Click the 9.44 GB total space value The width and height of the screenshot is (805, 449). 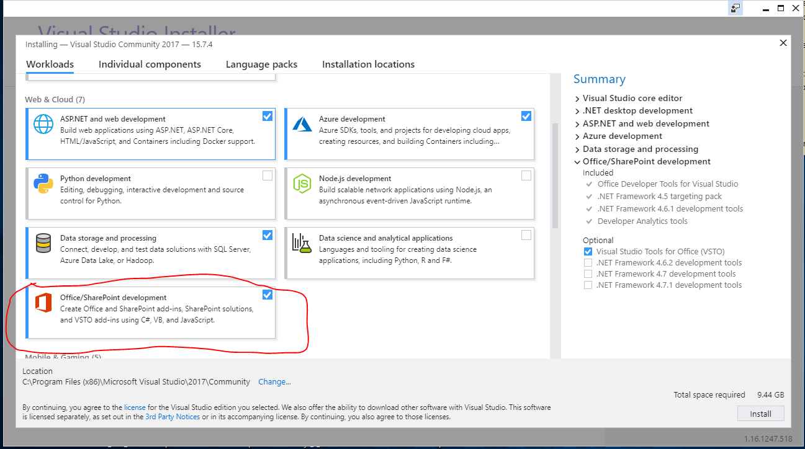tap(770, 395)
